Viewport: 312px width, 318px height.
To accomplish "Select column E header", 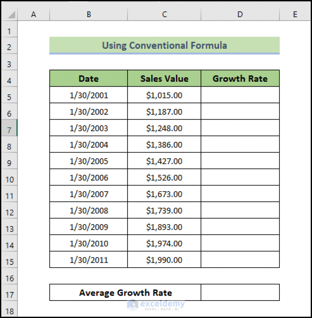I will (295, 14).
